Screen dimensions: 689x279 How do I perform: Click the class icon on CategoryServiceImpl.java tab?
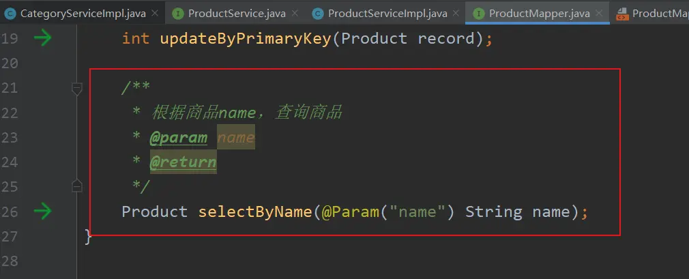pyautogui.click(x=10, y=14)
